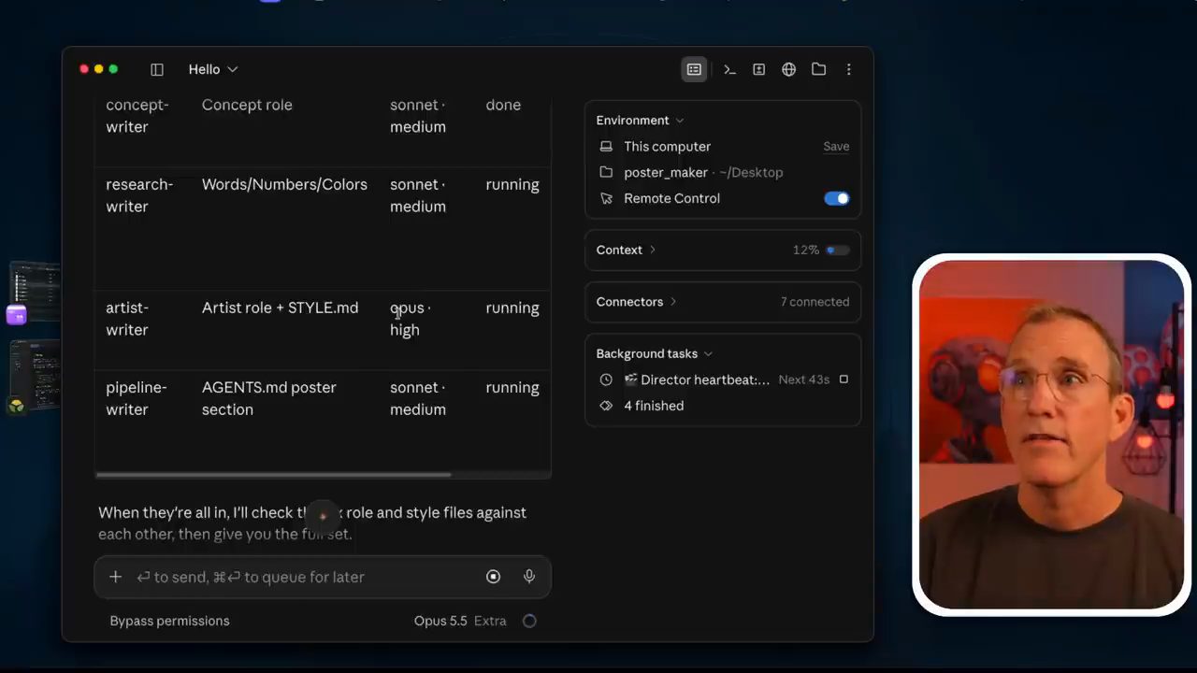Stop the running response with stop icon

pyautogui.click(x=494, y=577)
